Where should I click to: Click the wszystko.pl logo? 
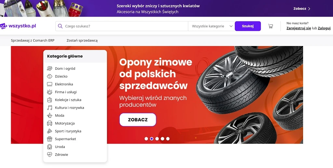coord(18,26)
